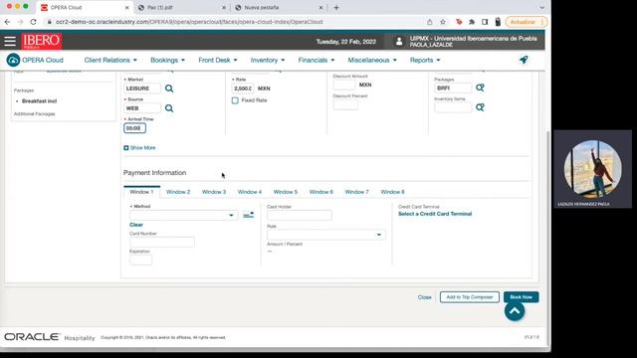This screenshot has width=637, height=358.
Task: Open the Reports menu
Action: [x=425, y=60]
